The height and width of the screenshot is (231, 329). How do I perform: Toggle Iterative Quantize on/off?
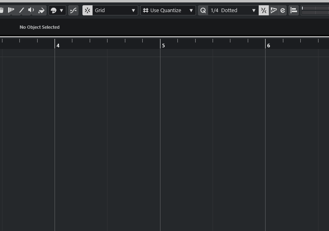(x=264, y=10)
